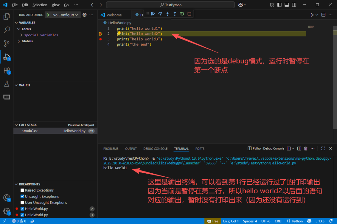Open Run and Debug more actions menu
Screen dimensions: 337x224
(x=91, y=15)
